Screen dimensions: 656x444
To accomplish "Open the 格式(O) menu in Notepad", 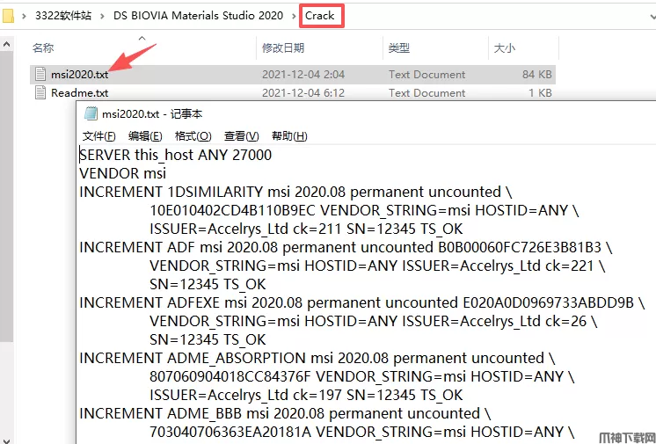I will click(x=193, y=136).
